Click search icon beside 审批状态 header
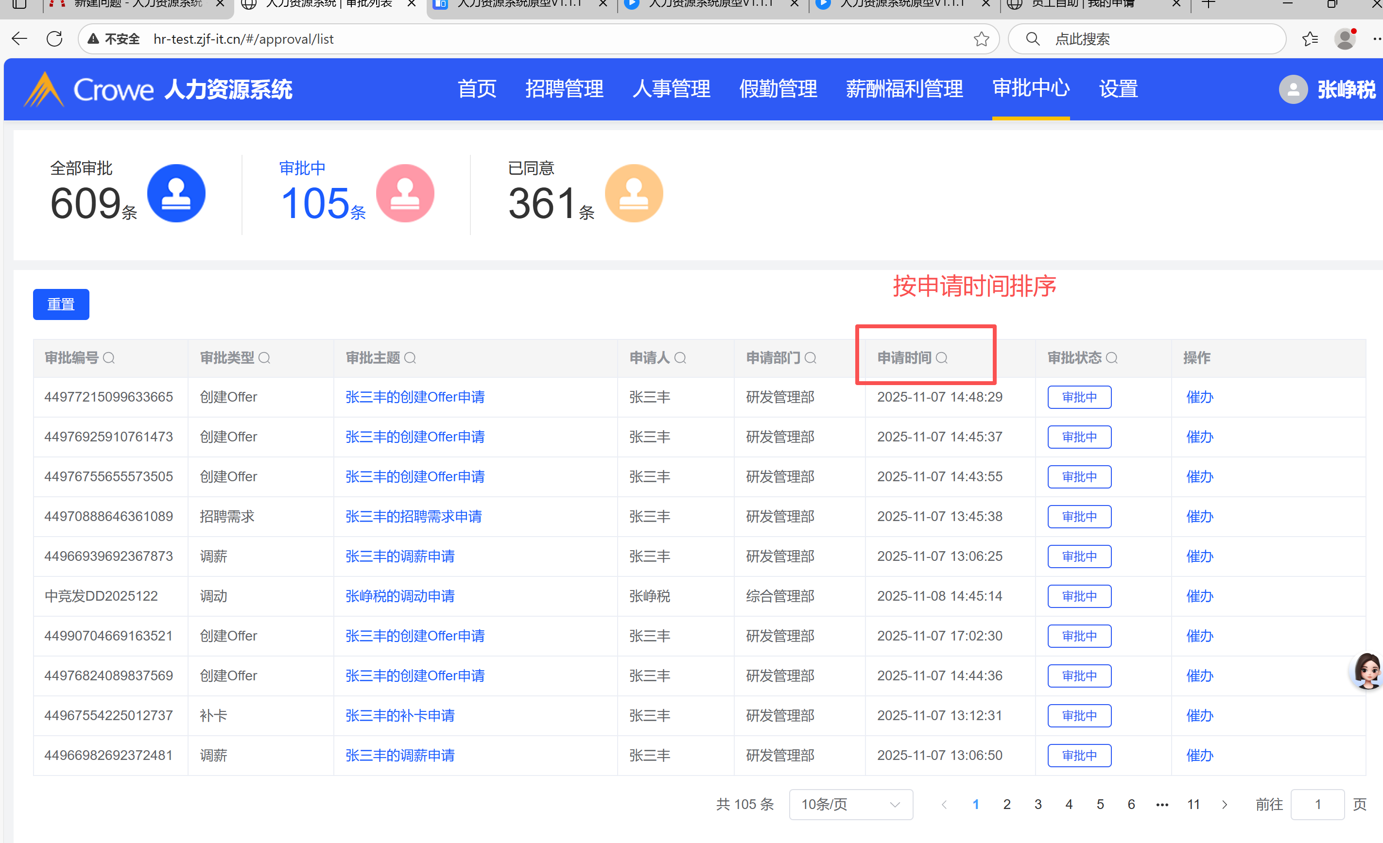This screenshot has height=843, width=1383. point(1111,358)
